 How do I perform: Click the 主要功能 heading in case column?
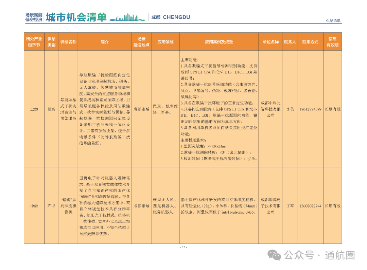coord(189,60)
